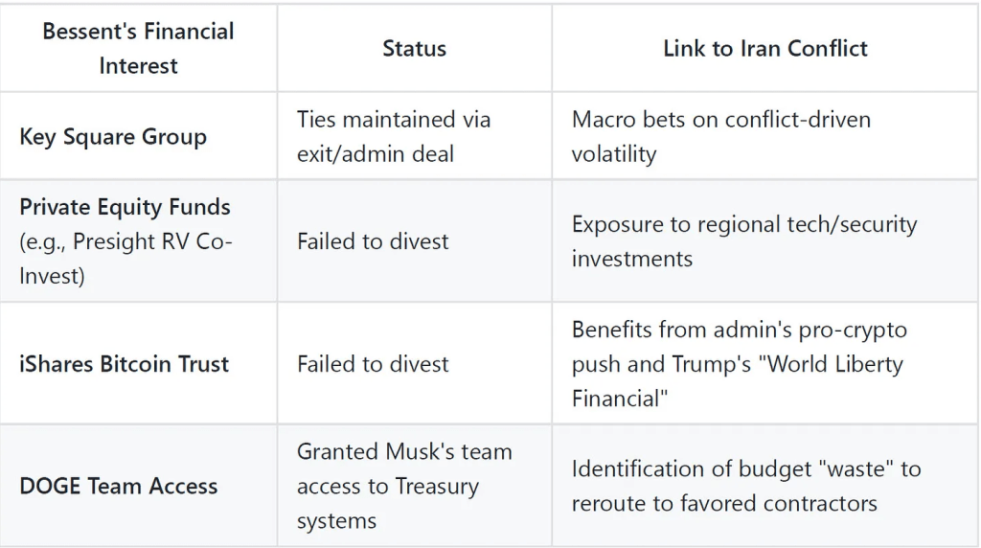
Task: Select the "DOGE Team Access" cell
Action: (118, 486)
